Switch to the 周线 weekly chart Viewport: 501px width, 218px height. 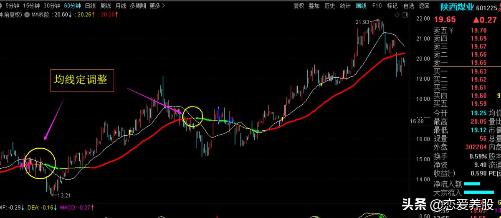(x=106, y=5)
